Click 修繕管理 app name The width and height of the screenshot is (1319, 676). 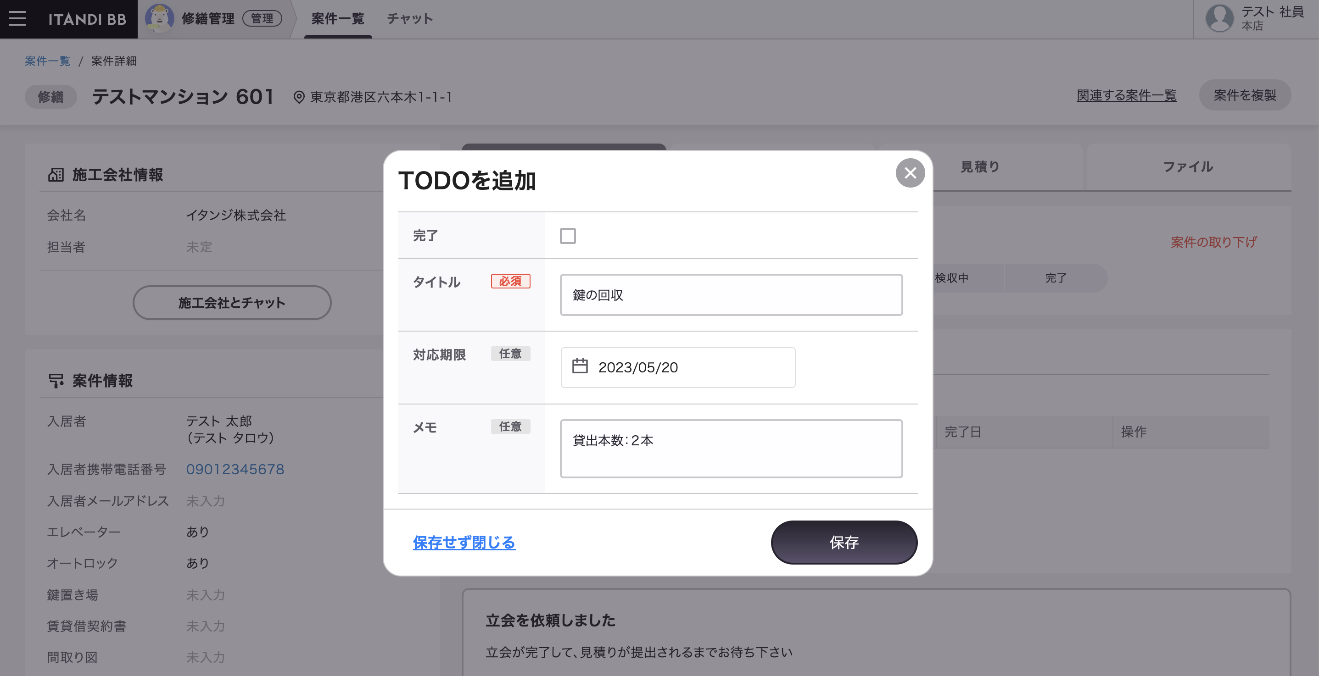click(x=208, y=18)
